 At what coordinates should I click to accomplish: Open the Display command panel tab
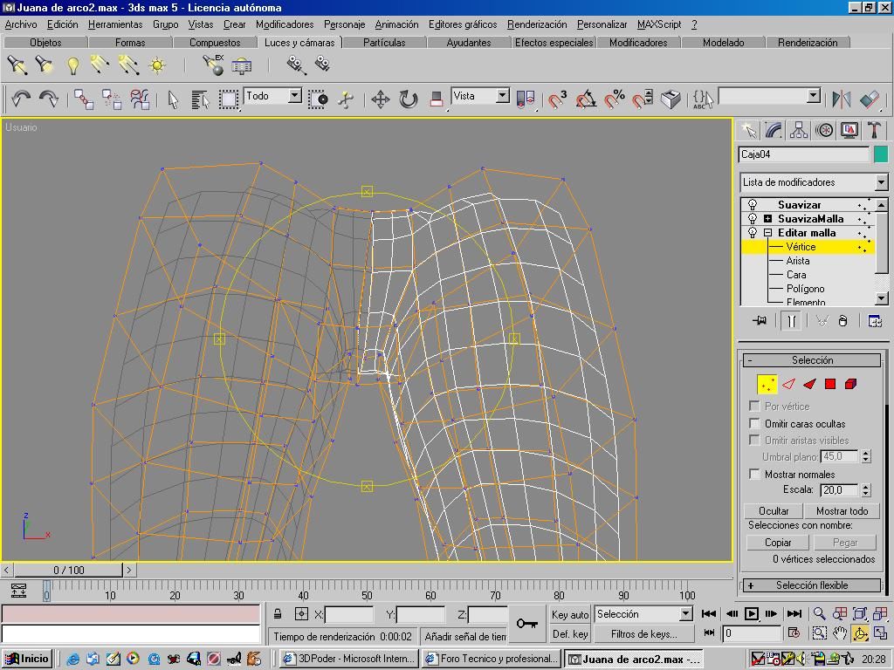849,130
